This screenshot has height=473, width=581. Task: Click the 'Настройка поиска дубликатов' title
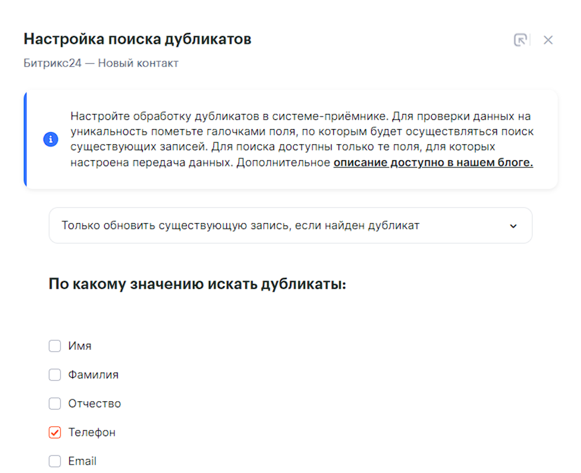pyautogui.click(x=137, y=39)
